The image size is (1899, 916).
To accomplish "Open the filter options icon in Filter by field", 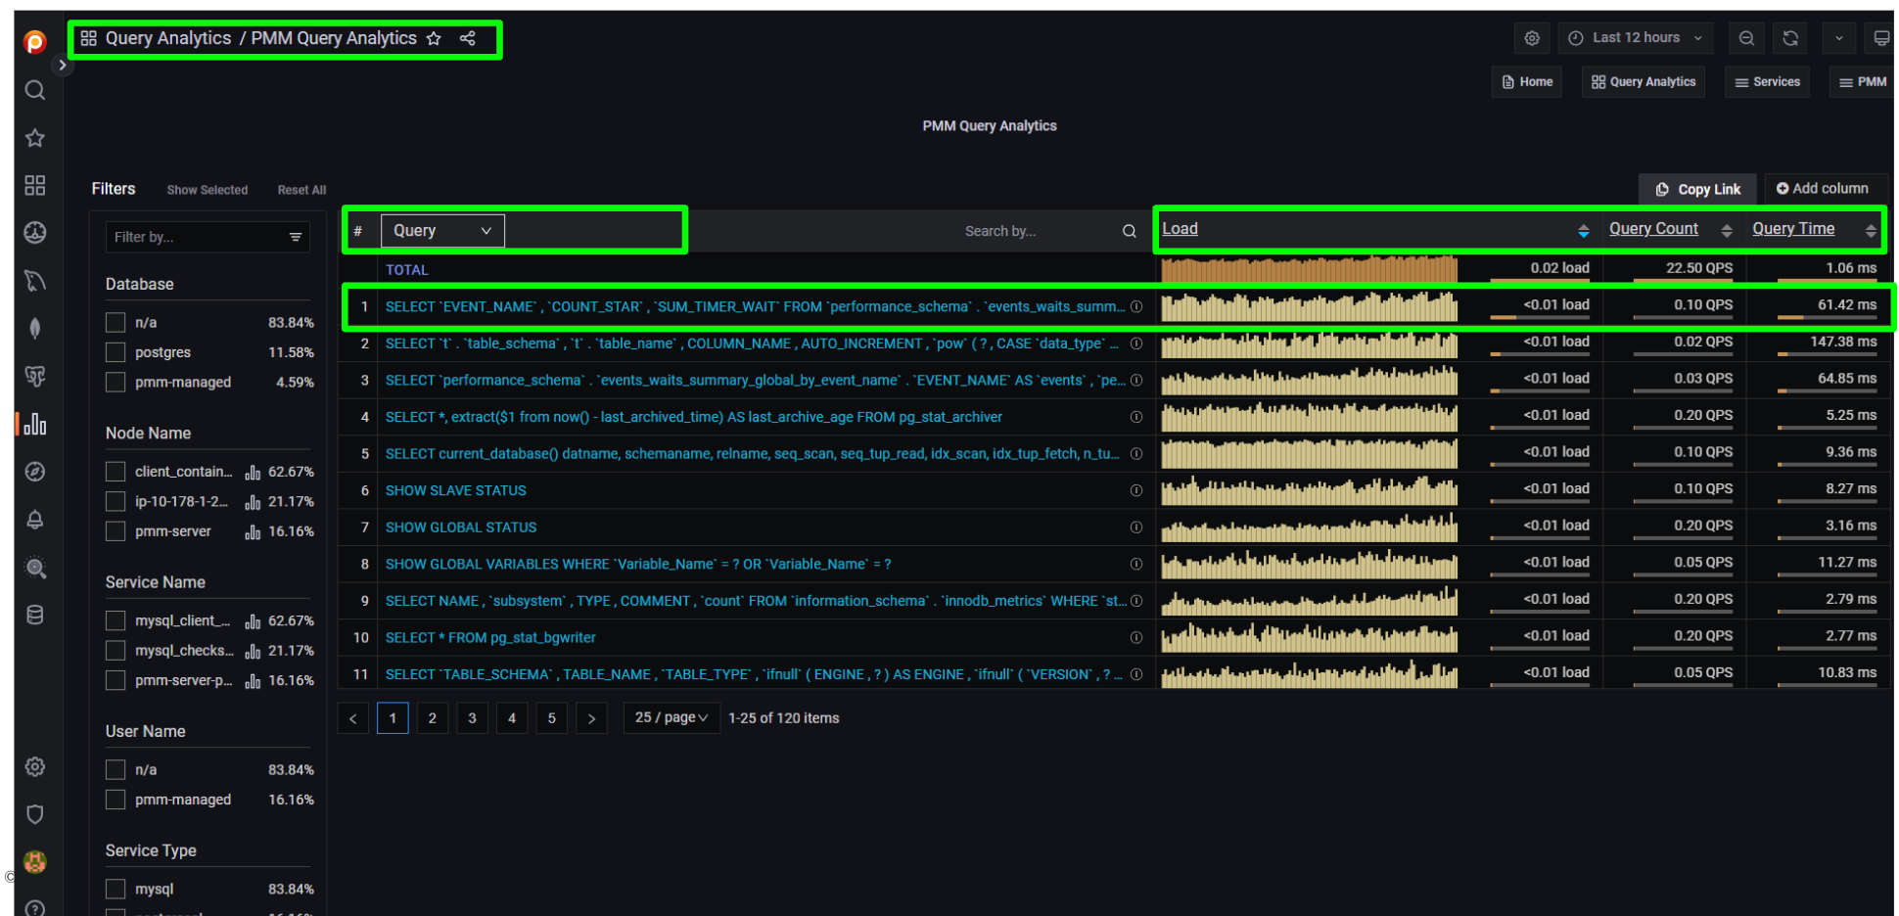I will [x=296, y=237].
